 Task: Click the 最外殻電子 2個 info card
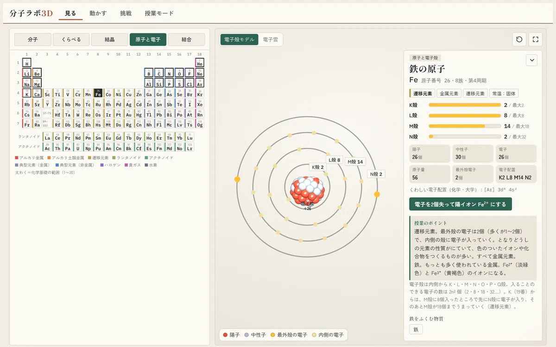pyautogui.click(x=473, y=174)
